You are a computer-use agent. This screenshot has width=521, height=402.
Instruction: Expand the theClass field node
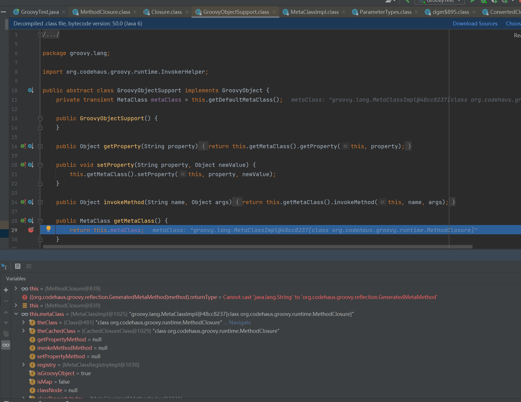pyautogui.click(x=24, y=322)
